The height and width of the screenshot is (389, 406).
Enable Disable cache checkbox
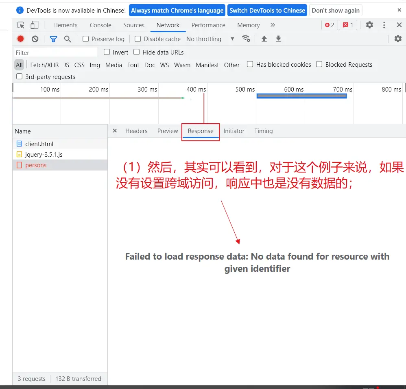tap(138, 39)
